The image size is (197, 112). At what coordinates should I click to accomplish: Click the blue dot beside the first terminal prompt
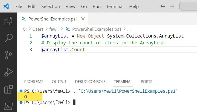[x=21, y=91]
